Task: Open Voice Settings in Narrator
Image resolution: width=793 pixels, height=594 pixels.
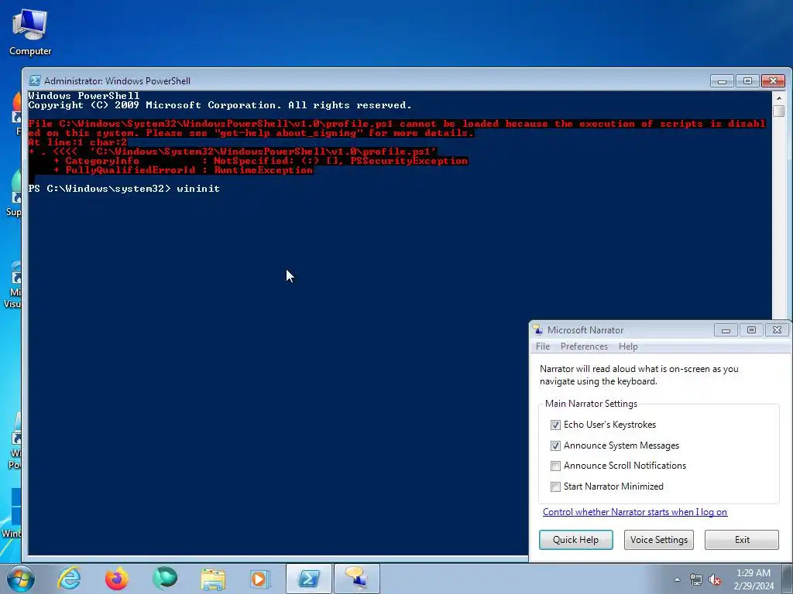Action: click(658, 539)
